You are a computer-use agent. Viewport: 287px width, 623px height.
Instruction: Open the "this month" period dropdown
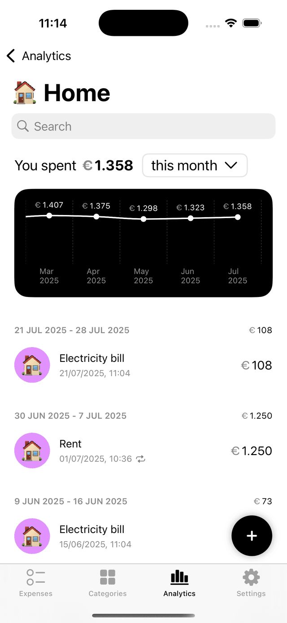pyautogui.click(x=195, y=166)
